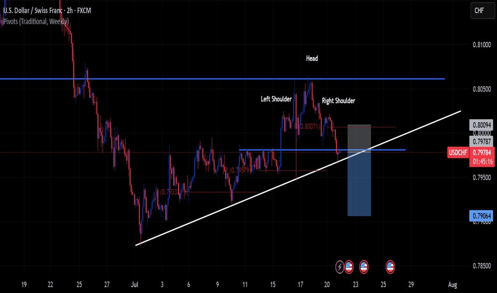Select the 'Left Shoulder' text annotation
The image size is (497, 293).
click(276, 99)
